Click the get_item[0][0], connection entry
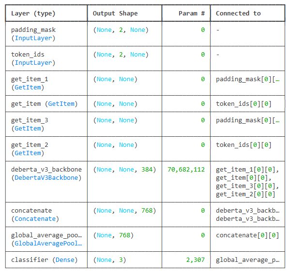Image resolution: width=290 pixels, height=274 pixels. (x=244, y=178)
